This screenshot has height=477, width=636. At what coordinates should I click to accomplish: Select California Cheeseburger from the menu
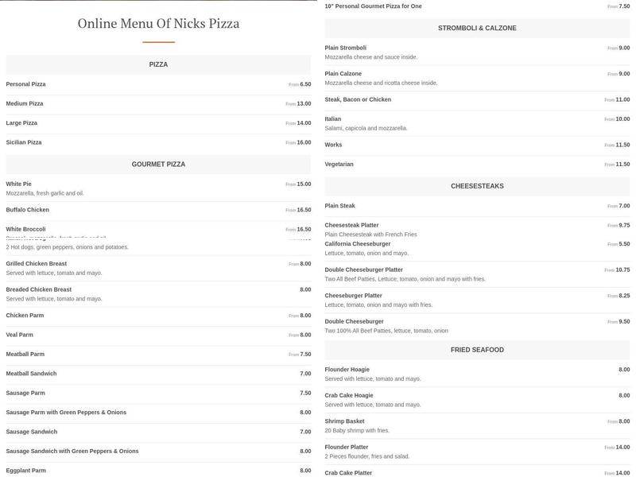coord(358,244)
